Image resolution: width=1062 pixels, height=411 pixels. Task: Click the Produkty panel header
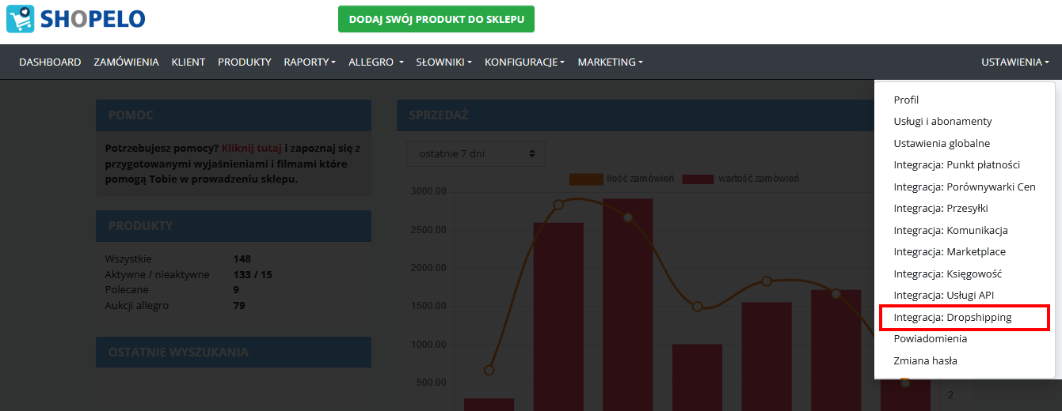coord(234,226)
